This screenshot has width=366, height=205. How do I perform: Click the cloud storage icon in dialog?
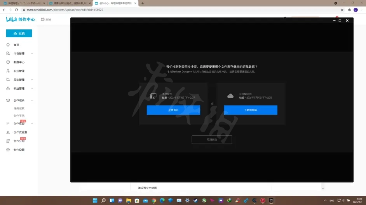[x=230, y=96]
